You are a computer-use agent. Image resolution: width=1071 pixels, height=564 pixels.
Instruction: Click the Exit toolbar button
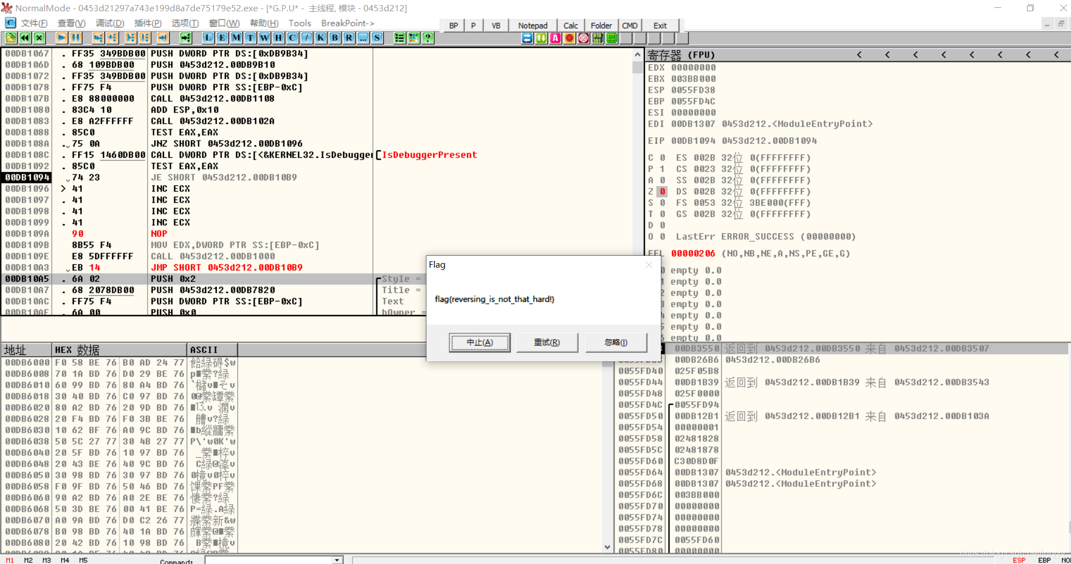click(660, 25)
